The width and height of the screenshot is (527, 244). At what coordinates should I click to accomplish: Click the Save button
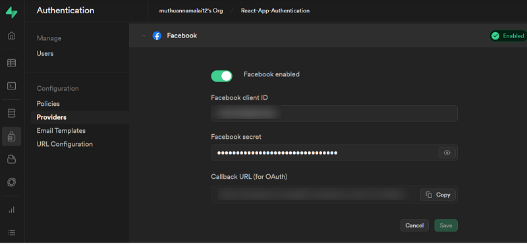click(446, 225)
